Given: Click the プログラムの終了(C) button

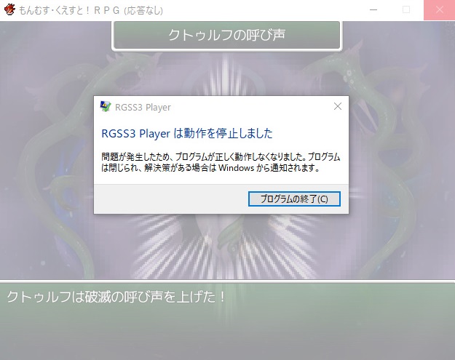Looking at the screenshot, I should (x=294, y=199).
